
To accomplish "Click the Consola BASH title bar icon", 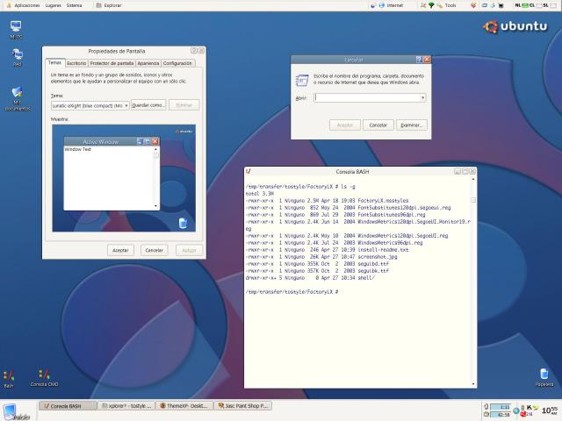I will tap(248, 172).
